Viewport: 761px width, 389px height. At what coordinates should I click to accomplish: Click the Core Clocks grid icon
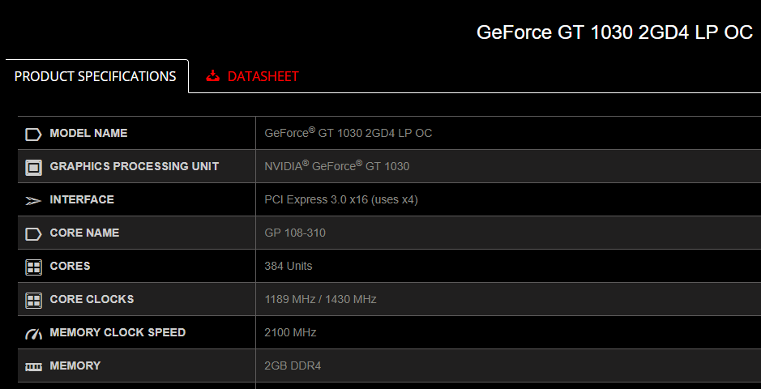[33, 301]
